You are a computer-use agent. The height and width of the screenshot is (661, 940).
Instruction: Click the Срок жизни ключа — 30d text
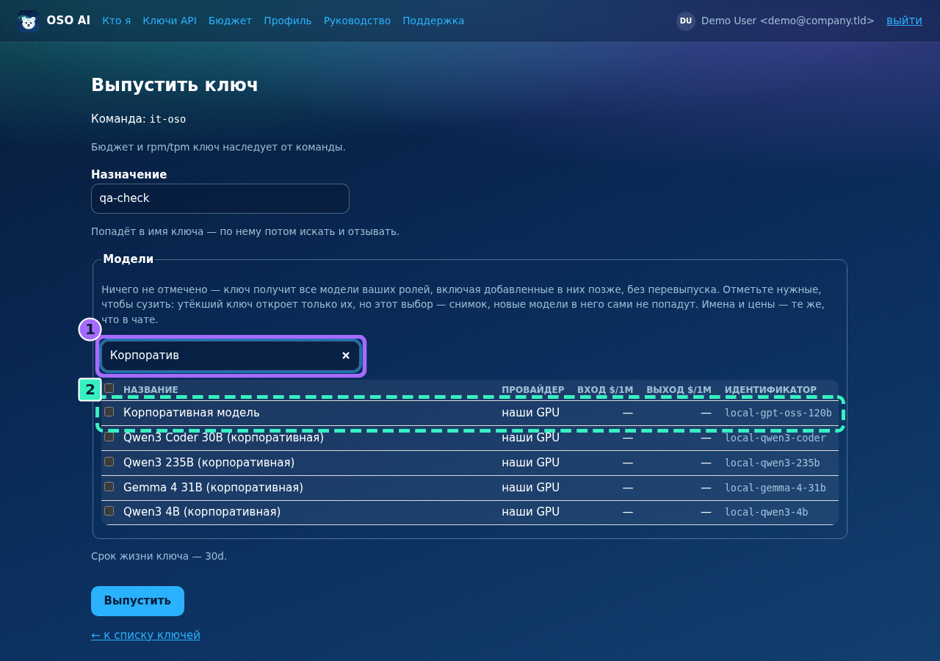click(159, 556)
